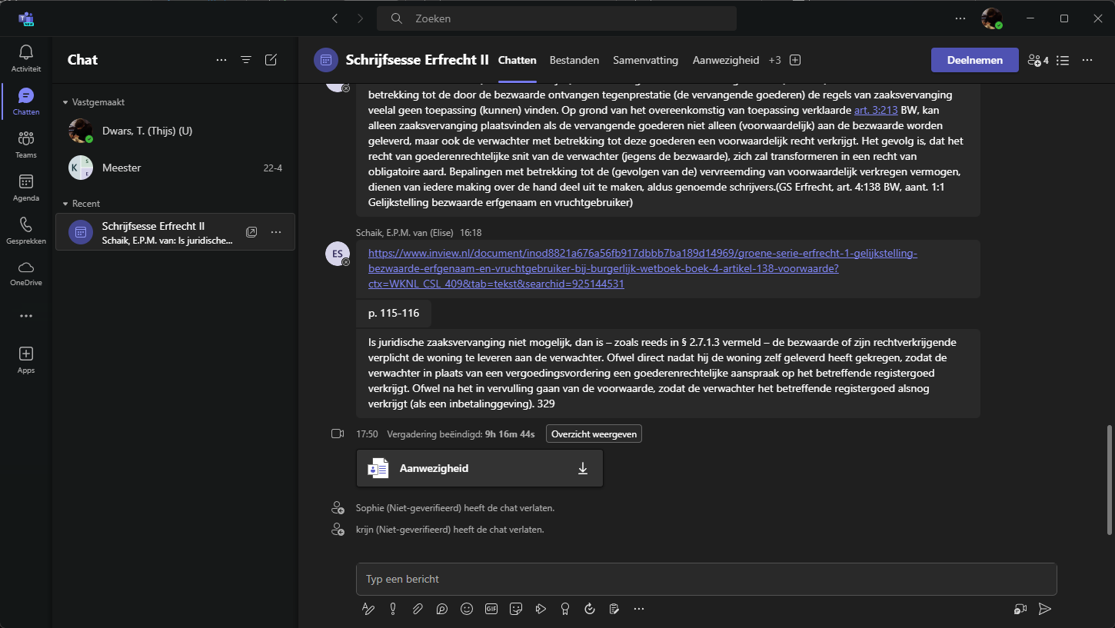The height and width of the screenshot is (628, 1115).
Task: Download the Aanwezigheid attendance file
Action: coord(583,468)
